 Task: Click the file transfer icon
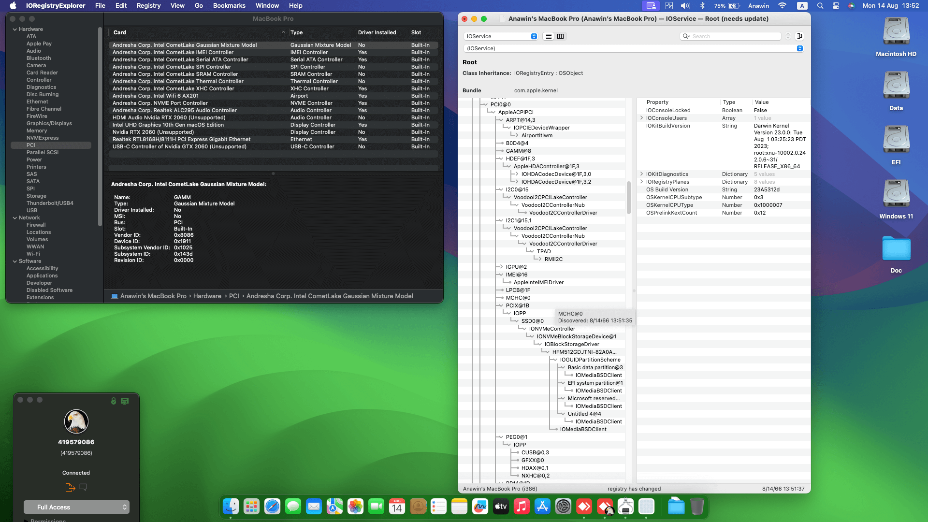coord(70,487)
